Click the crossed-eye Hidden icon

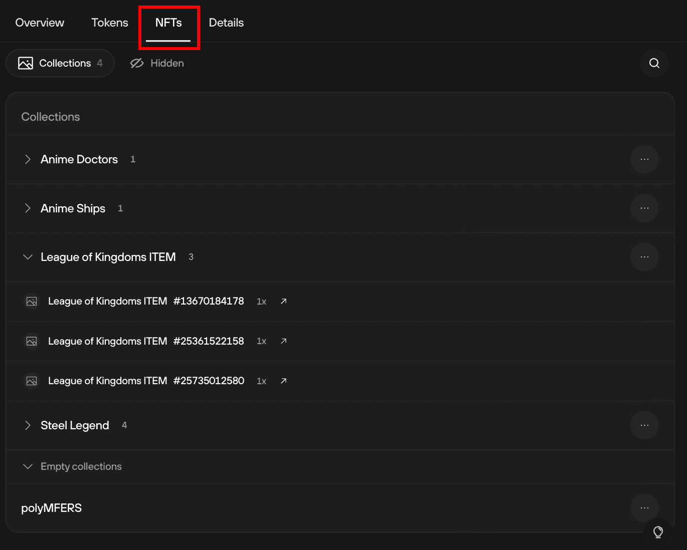coord(137,63)
